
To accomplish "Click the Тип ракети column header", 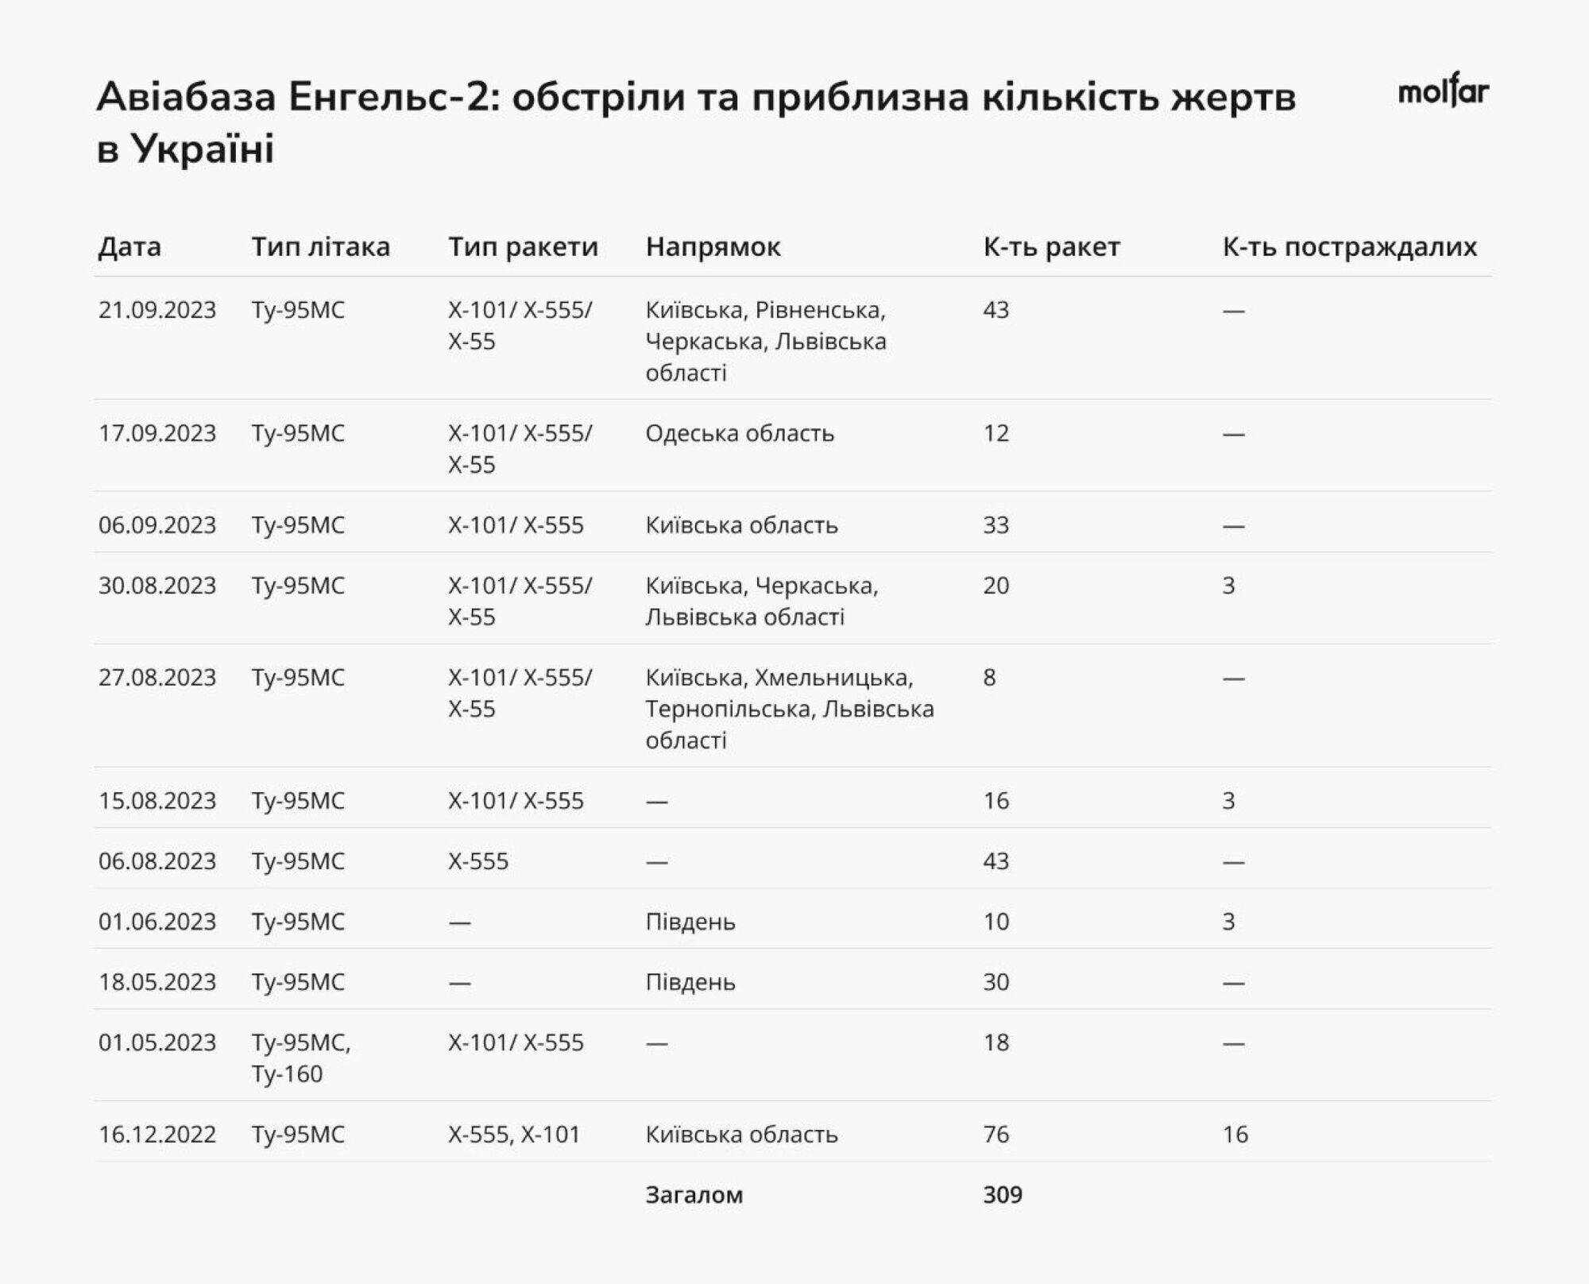I will point(523,247).
